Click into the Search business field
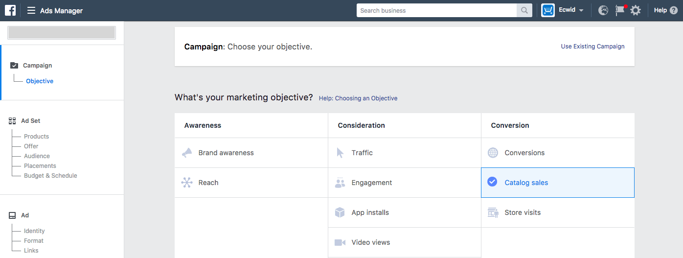 (x=436, y=10)
